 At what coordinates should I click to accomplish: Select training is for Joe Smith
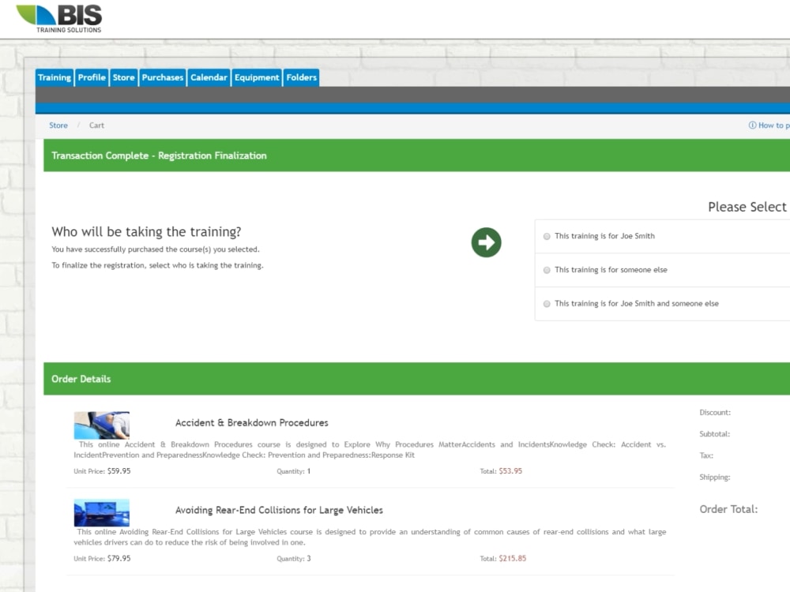[x=547, y=237]
